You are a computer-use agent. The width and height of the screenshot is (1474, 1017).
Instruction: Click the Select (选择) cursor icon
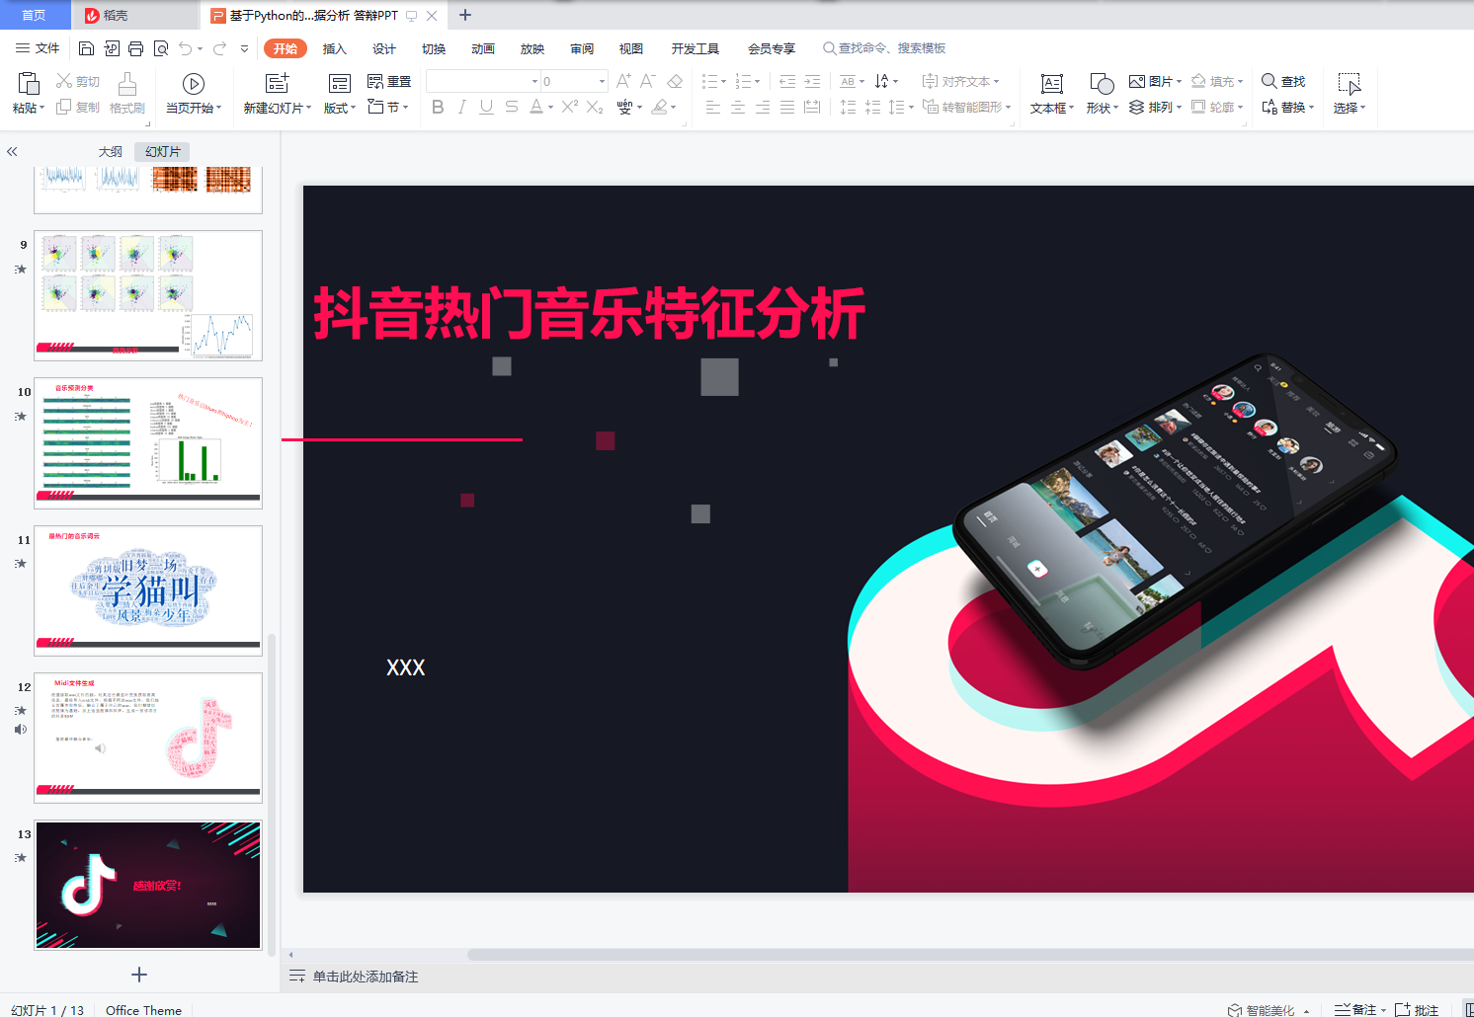click(1350, 84)
